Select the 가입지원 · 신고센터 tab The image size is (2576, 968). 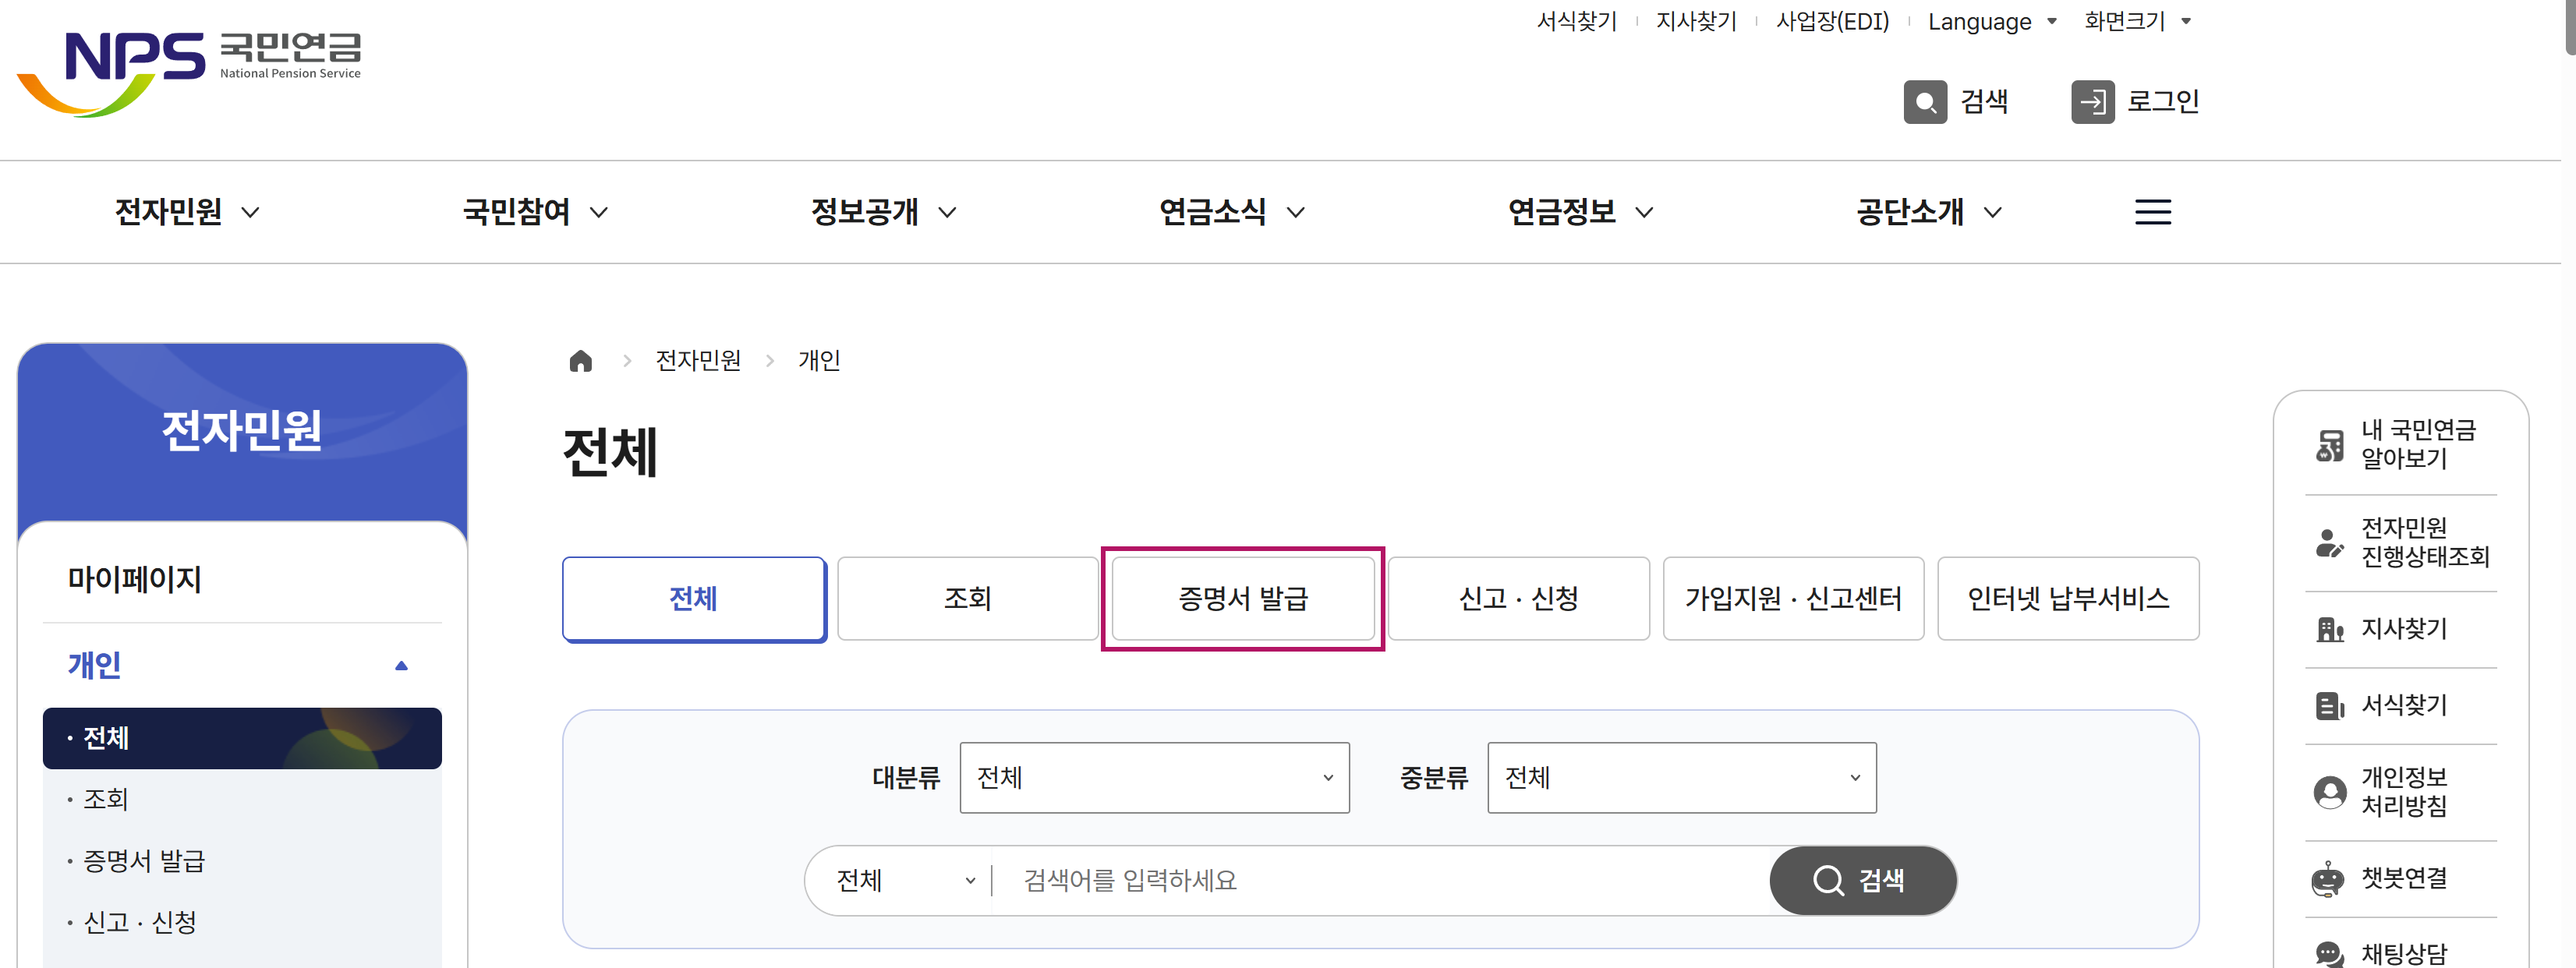pos(1793,599)
